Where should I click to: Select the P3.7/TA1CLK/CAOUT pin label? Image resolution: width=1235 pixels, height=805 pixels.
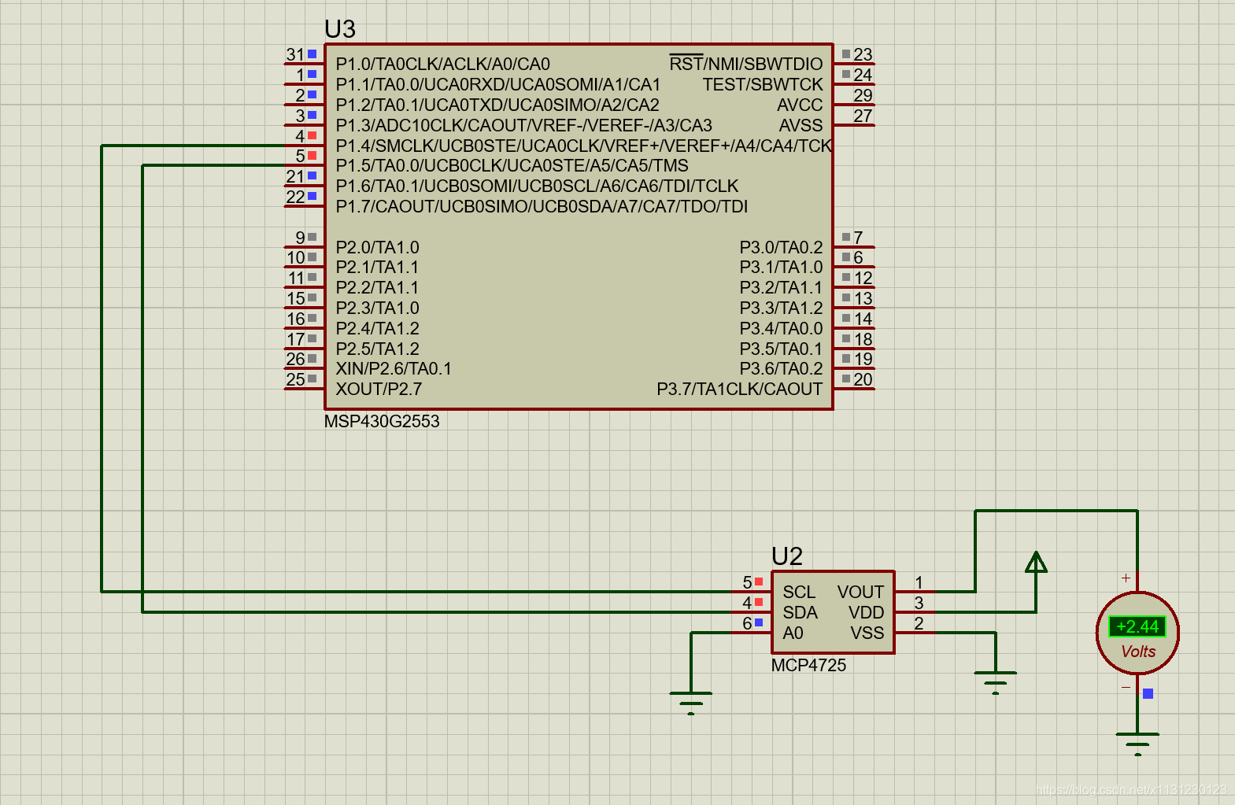pos(739,389)
